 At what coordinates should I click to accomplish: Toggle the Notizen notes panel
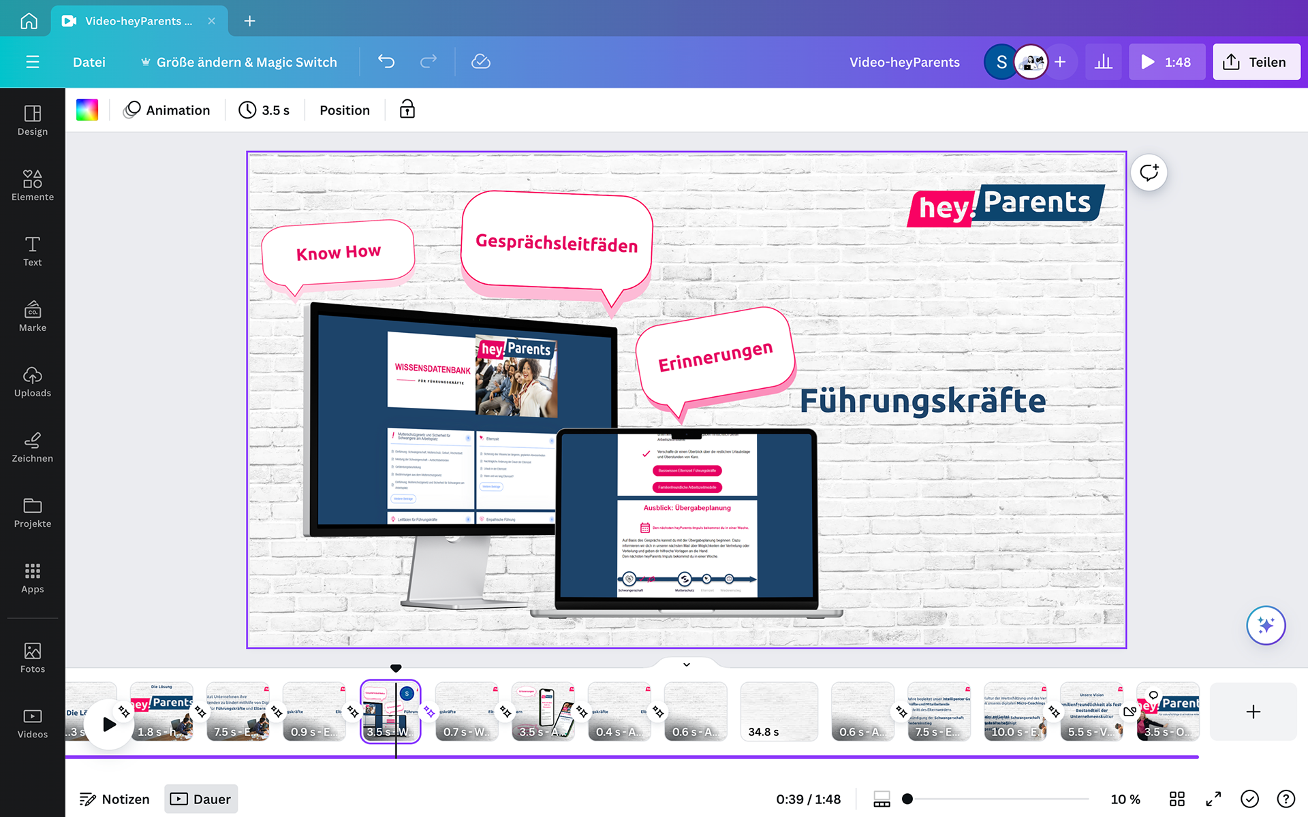pyautogui.click(x=114, y=799)
